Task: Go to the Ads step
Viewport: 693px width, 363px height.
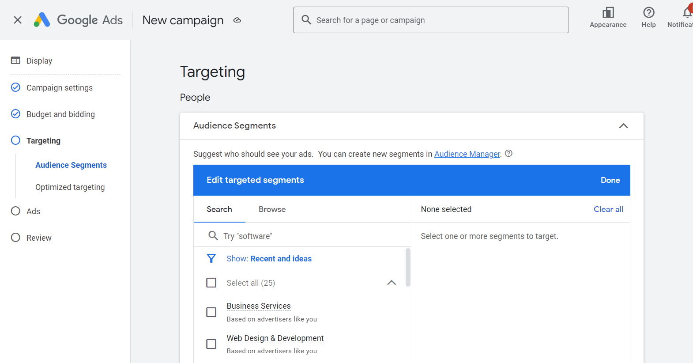Action: (x=33, y=211)
